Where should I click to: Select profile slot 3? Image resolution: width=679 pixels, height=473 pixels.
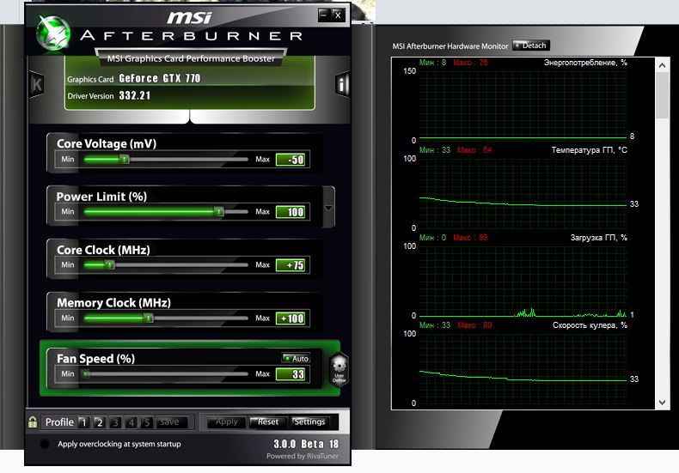115,422
